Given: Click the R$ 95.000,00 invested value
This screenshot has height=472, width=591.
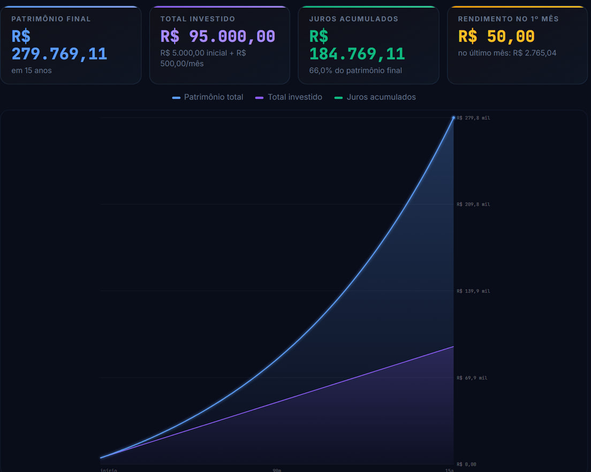Looking at the screenshot, I should point(218,36).
